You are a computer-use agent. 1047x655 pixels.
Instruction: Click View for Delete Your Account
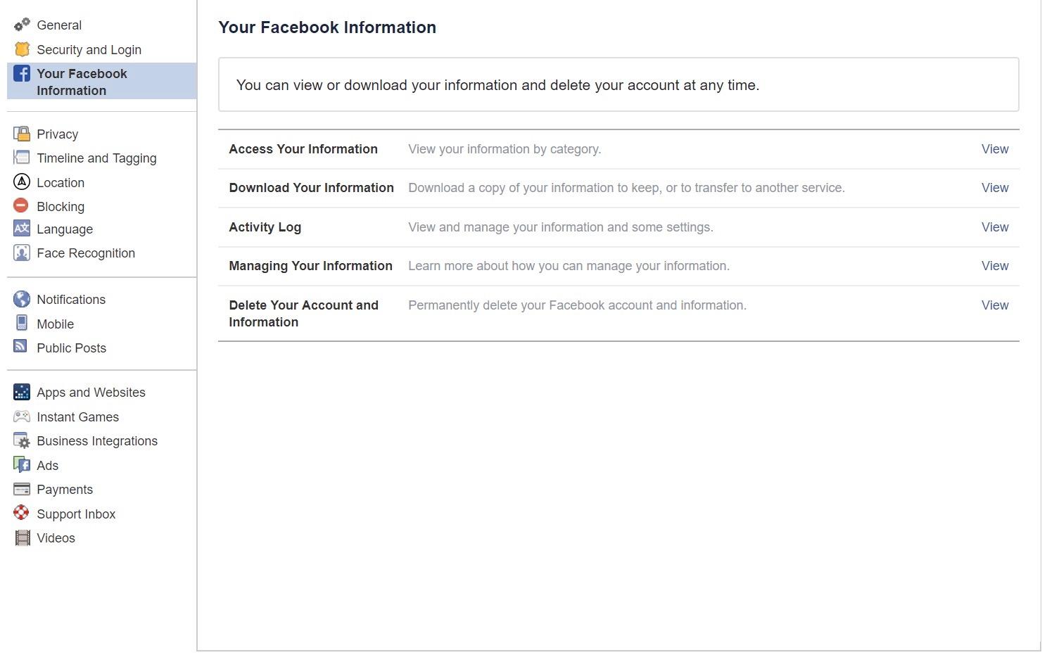point(994,305)
